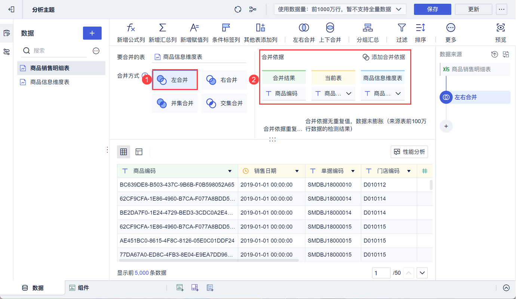This screenshot has width=516, height=299.
Task: Select the 商品销售明细表 source node
Action: point(475,69)
